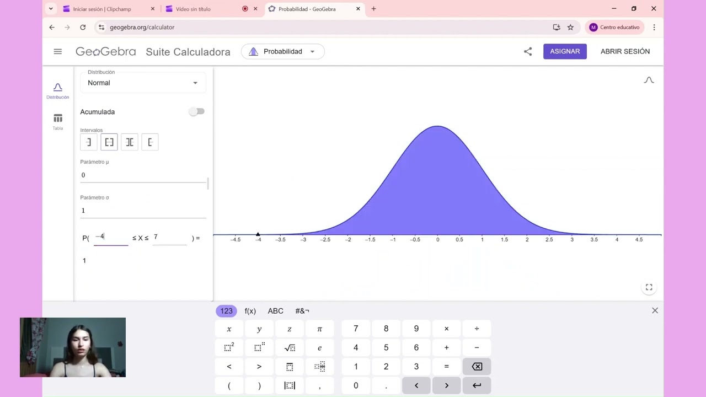The height and width of the screenshot is (397, 706).
Task: Switch to the 123 keyboard tab
Action: [226, 311]
